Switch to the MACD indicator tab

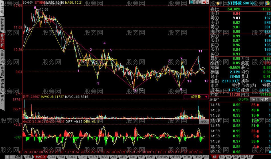[x=40, y=157]
